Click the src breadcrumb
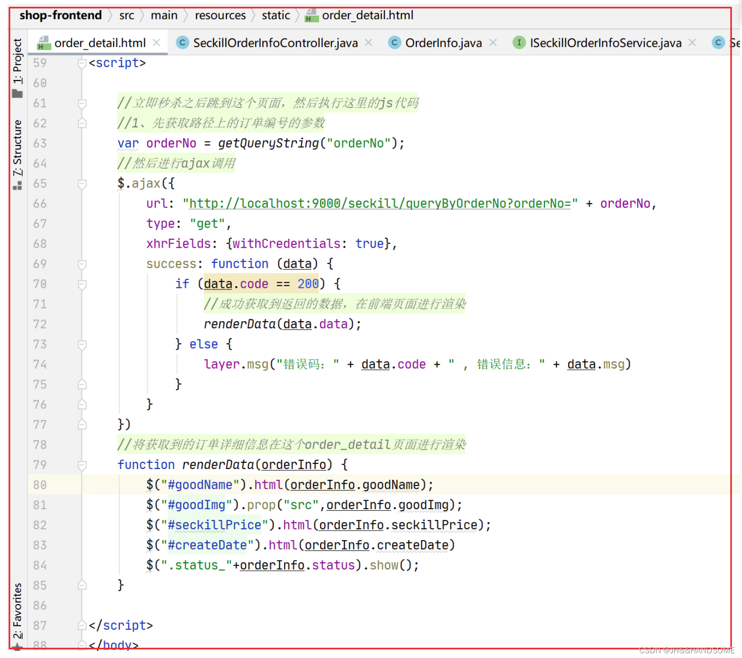 click(126, 15)
